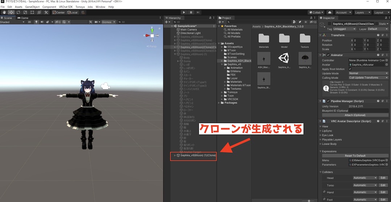Select the Scale tool
Viewport: 391px width, 202px height.
tap(25, 12)
